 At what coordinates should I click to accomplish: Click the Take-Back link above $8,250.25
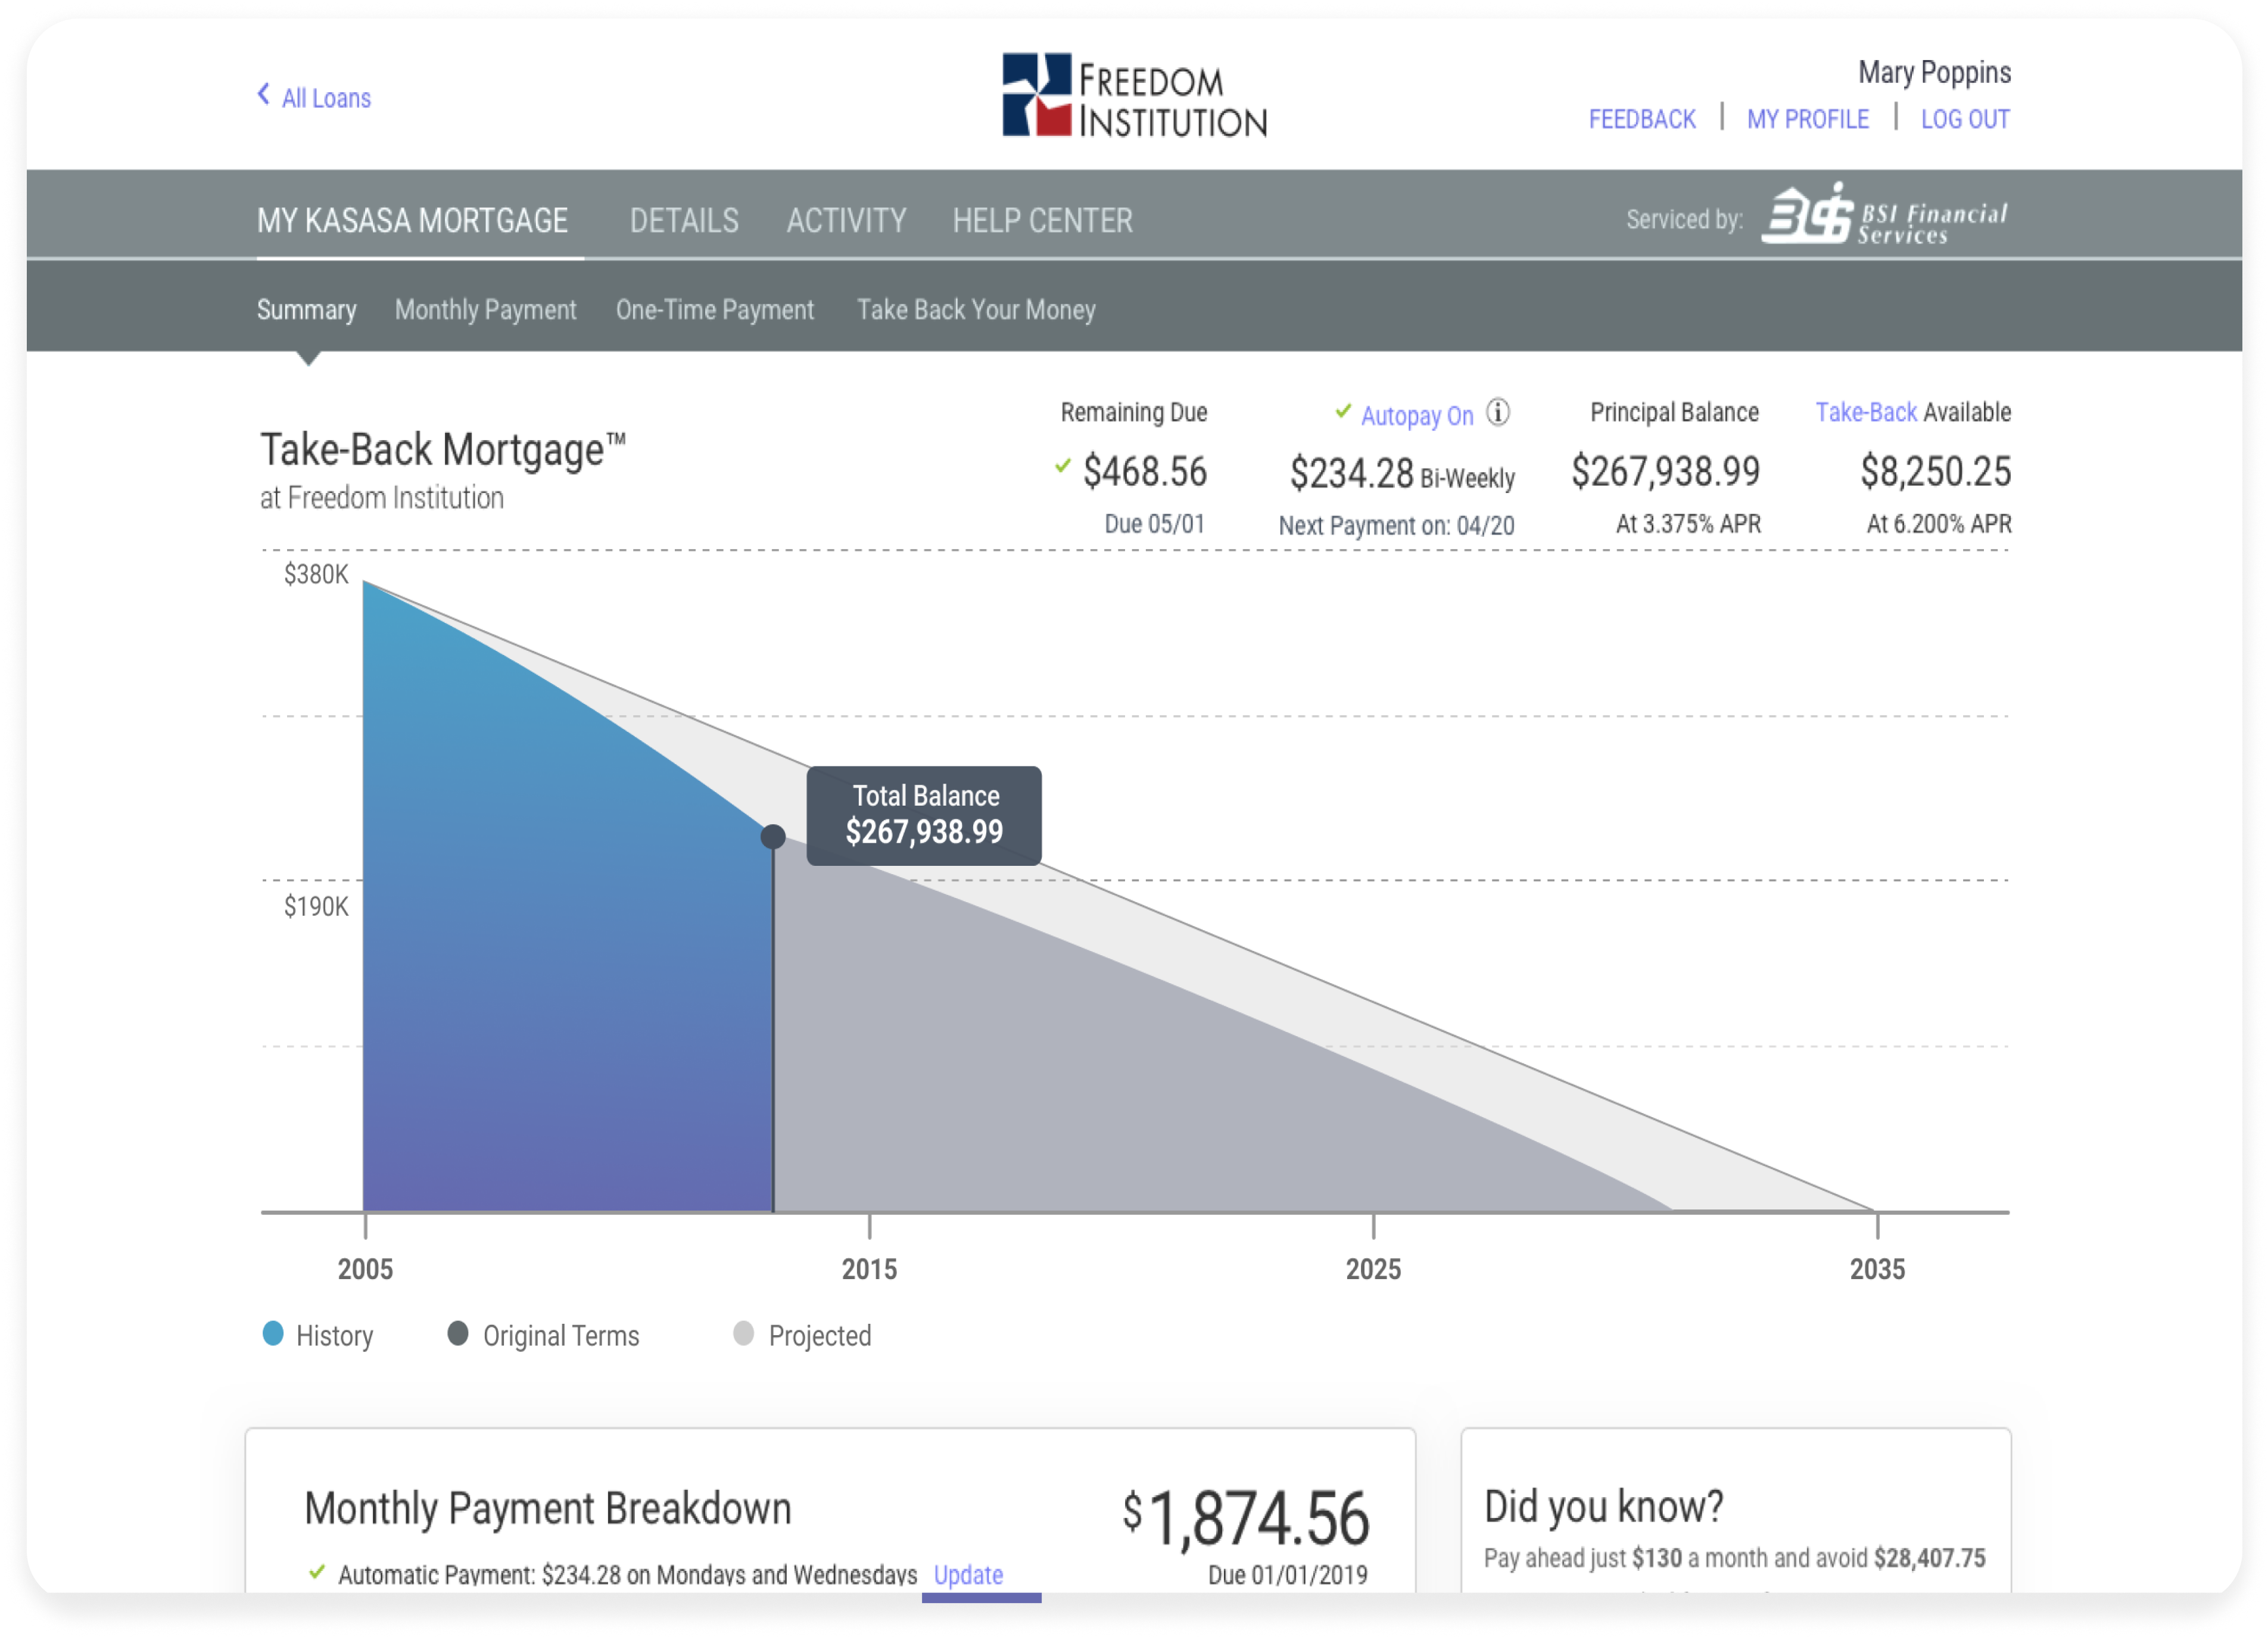(x=1865, y=412)
